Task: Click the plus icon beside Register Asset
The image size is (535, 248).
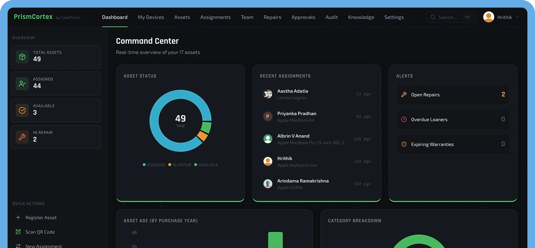Action: point(18,217)
